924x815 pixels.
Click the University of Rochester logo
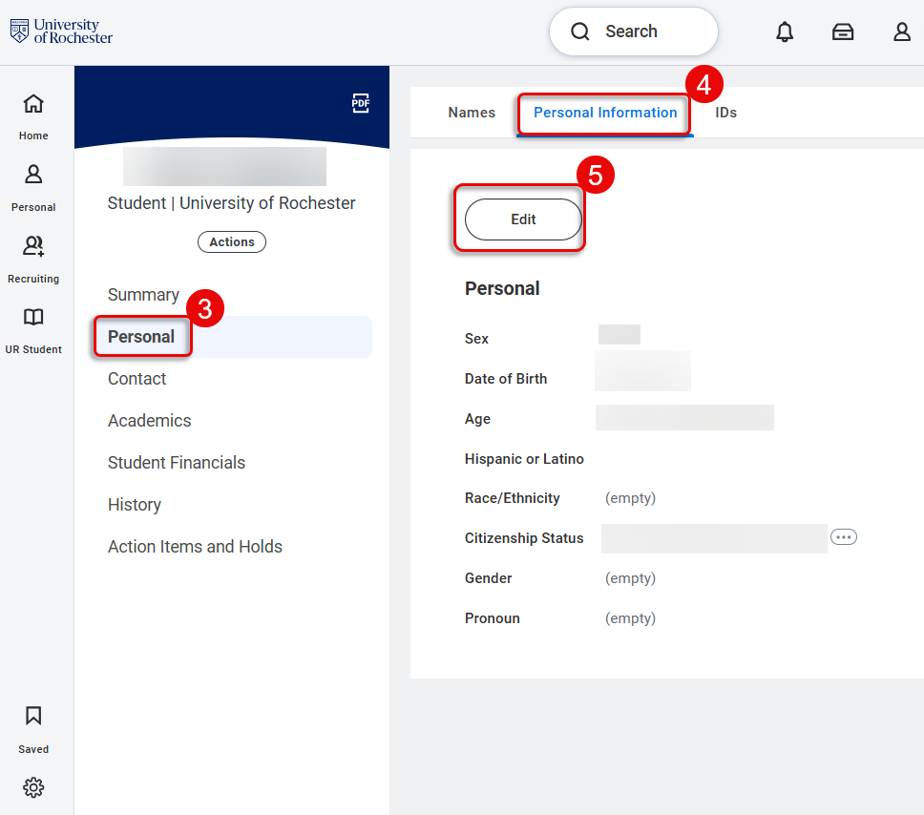coord(61,31)
